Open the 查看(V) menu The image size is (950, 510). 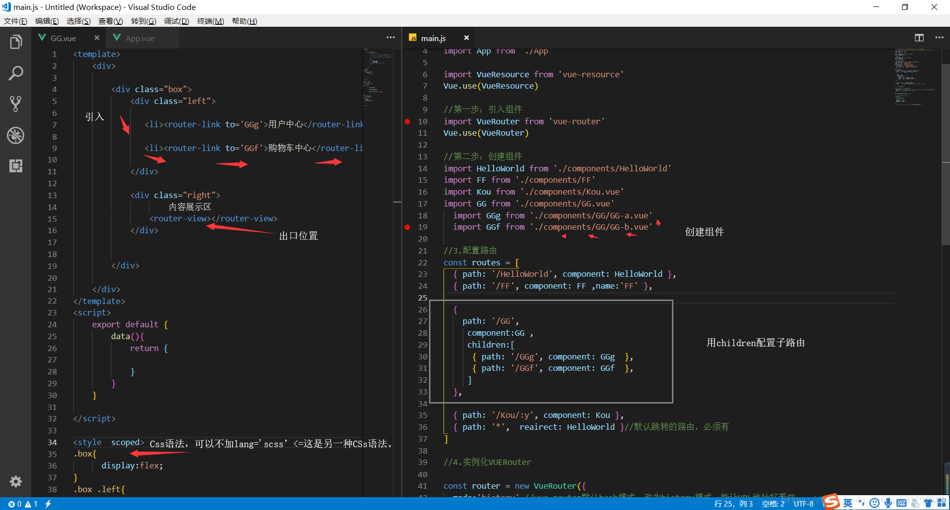pos(110,21)
